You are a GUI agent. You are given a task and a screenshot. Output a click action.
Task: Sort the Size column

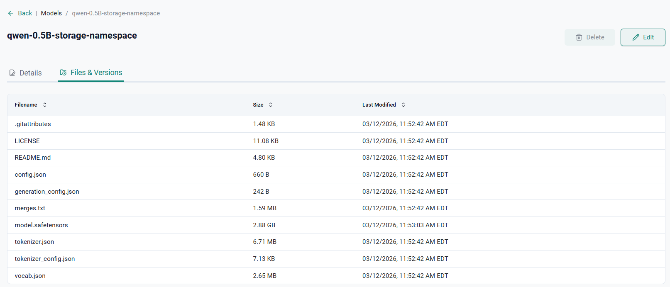(271, 105)
